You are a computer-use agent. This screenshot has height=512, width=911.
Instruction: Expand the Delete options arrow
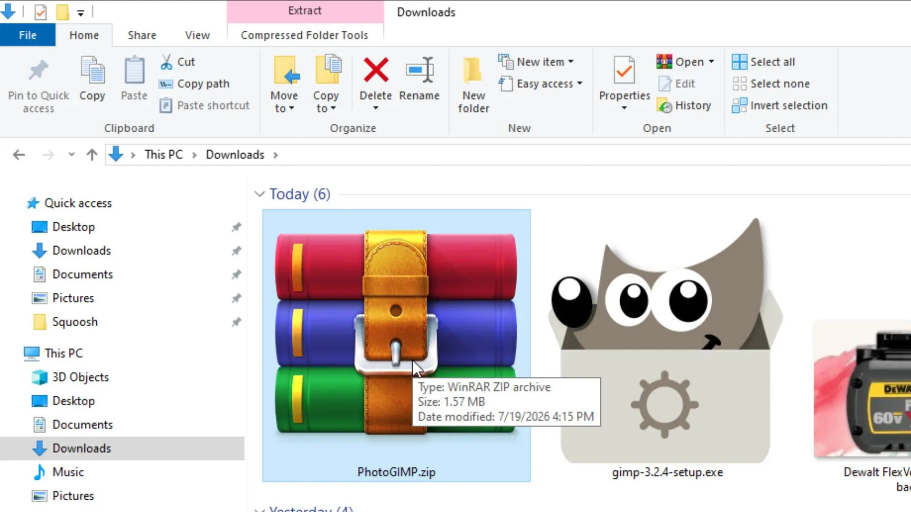tap(376, 108)
